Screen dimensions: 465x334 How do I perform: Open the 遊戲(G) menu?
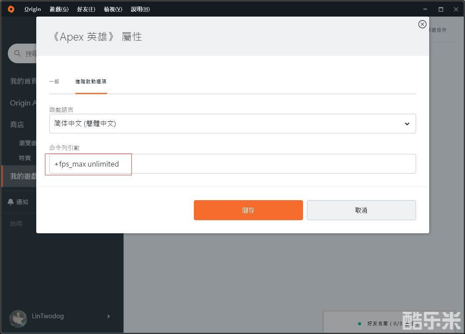click(59, 9)
